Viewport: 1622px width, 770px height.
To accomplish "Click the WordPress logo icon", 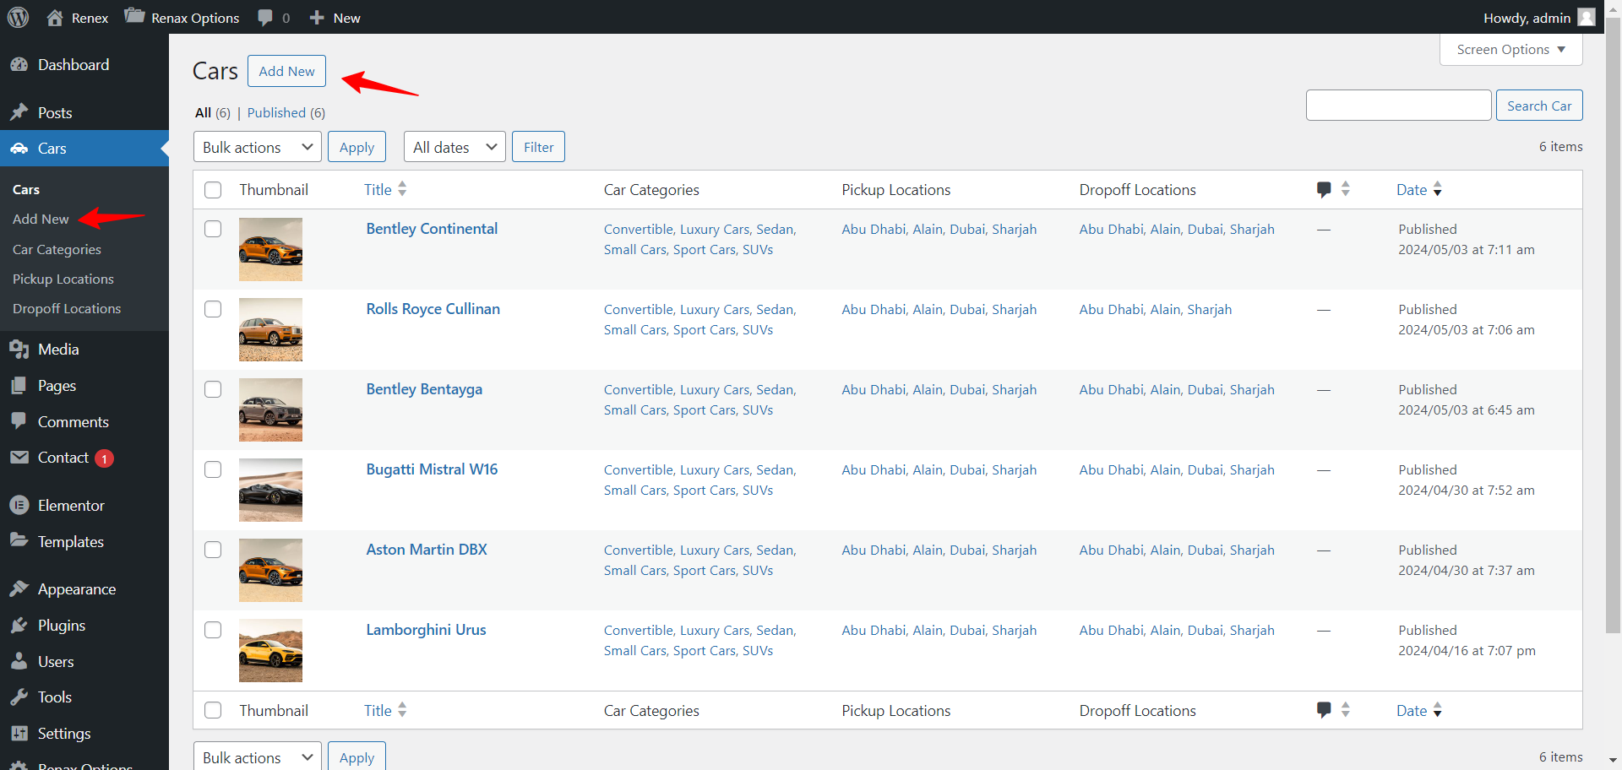I will coord(18,17).
